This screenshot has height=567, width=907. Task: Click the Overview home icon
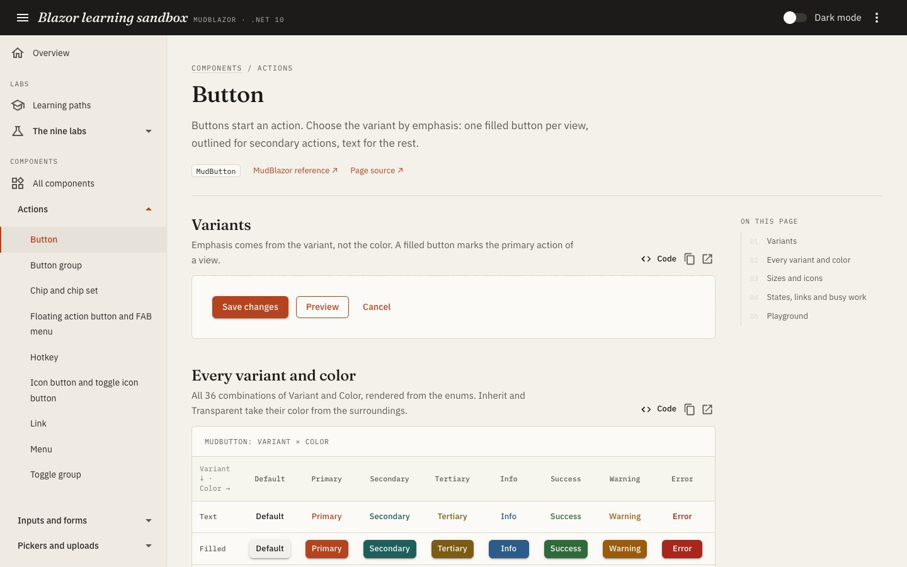18,53
